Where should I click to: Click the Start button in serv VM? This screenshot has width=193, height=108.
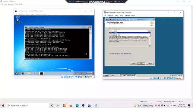click(106, 76)
